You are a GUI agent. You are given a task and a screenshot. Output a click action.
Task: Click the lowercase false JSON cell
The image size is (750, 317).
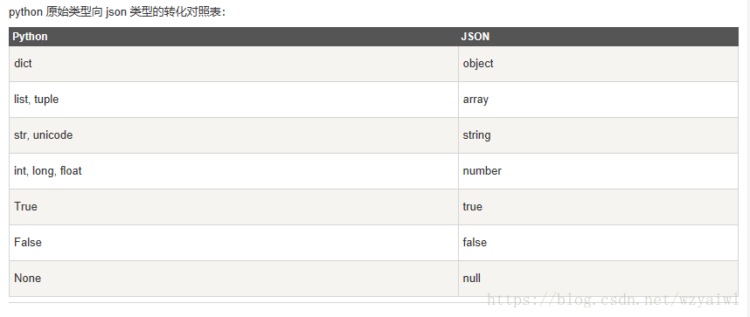coord(598,243)
